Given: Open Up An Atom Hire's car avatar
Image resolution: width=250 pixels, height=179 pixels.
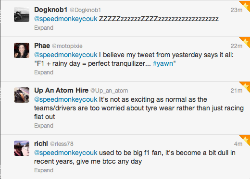Looking at the screenshot, I should tap(22, 95).
